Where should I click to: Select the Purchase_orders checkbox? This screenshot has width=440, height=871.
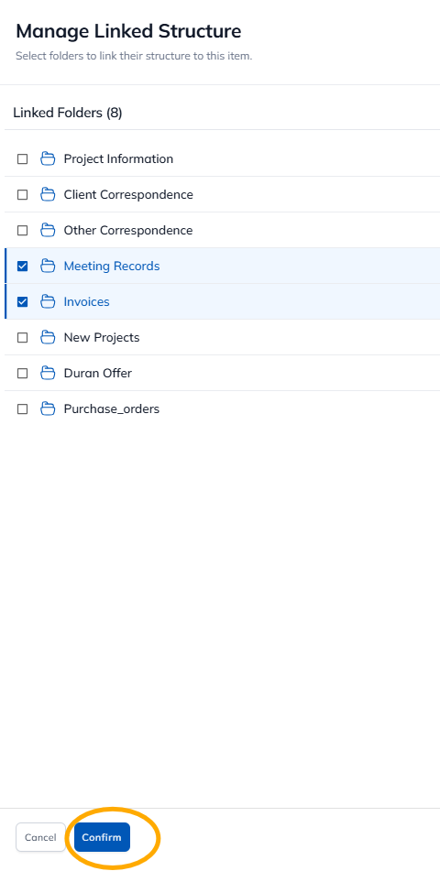(x=22, y=409)
